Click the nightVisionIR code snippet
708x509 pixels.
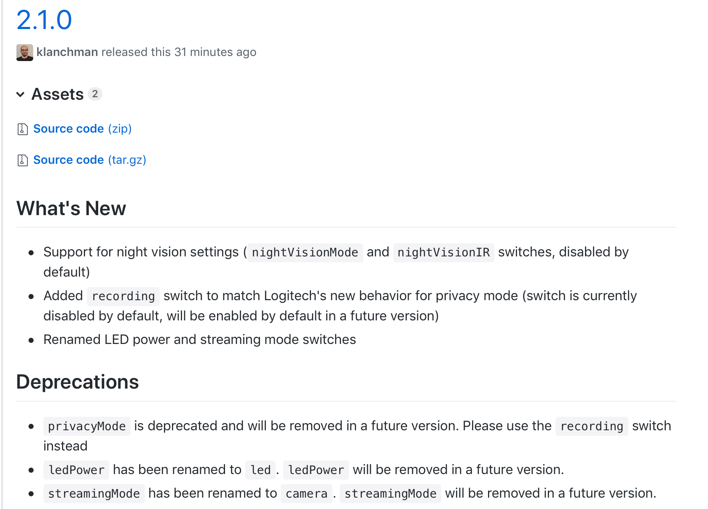(x=443, y=253)
